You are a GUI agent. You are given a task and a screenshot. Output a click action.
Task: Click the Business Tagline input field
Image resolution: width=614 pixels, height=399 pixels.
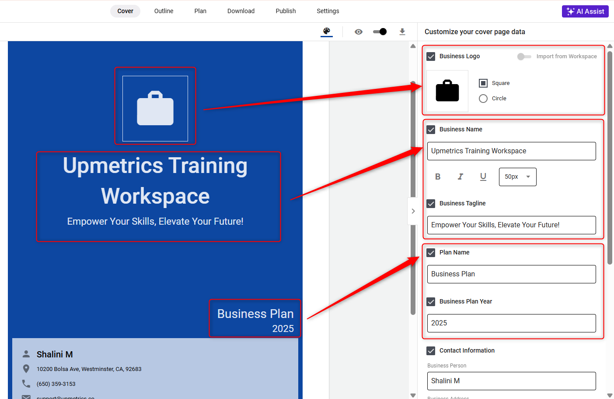(511, 225)
